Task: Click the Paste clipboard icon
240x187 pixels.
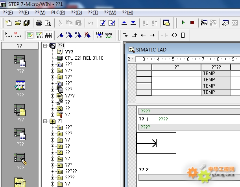Action: (79, 23)
